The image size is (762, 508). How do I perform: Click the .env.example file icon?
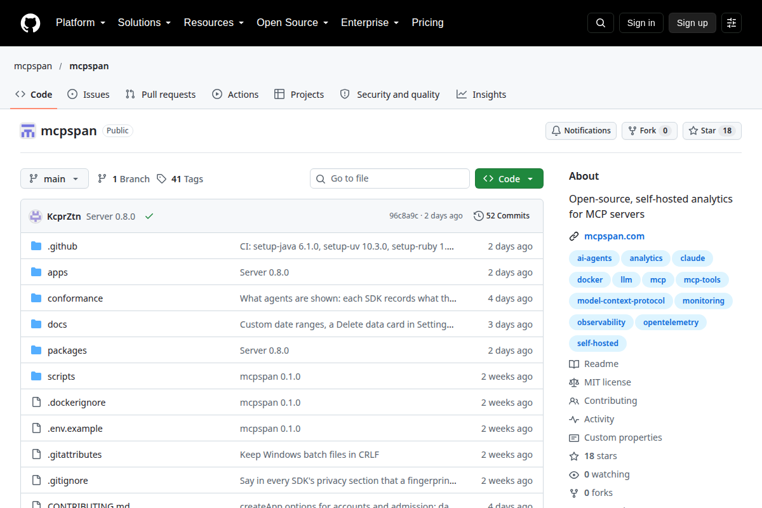coord(36,429)
